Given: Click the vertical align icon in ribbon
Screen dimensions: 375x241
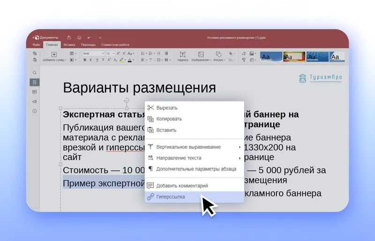Looking at the screenshot, I should [150, 60].
